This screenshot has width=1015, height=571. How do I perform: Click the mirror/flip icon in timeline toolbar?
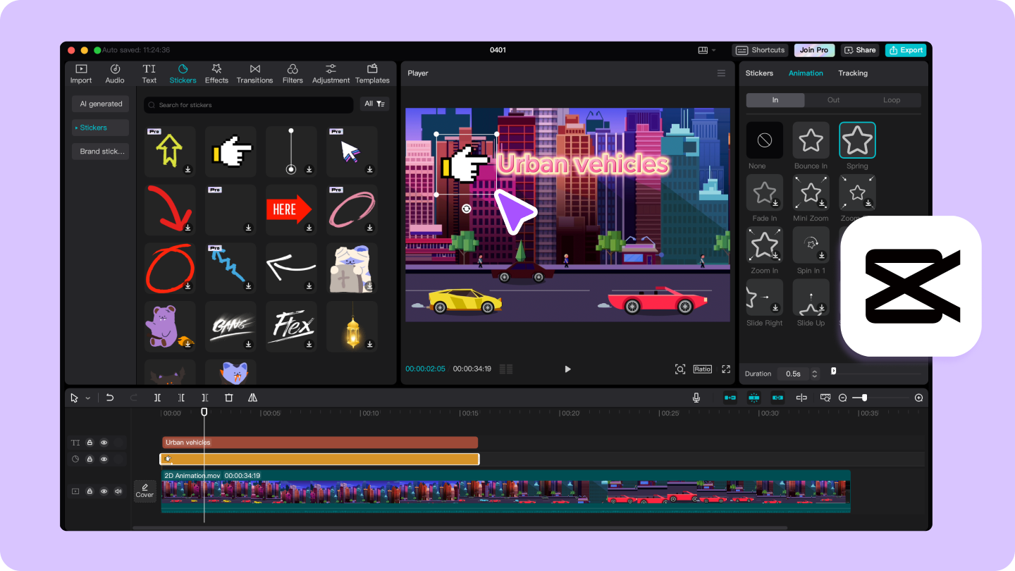(253, 398)
